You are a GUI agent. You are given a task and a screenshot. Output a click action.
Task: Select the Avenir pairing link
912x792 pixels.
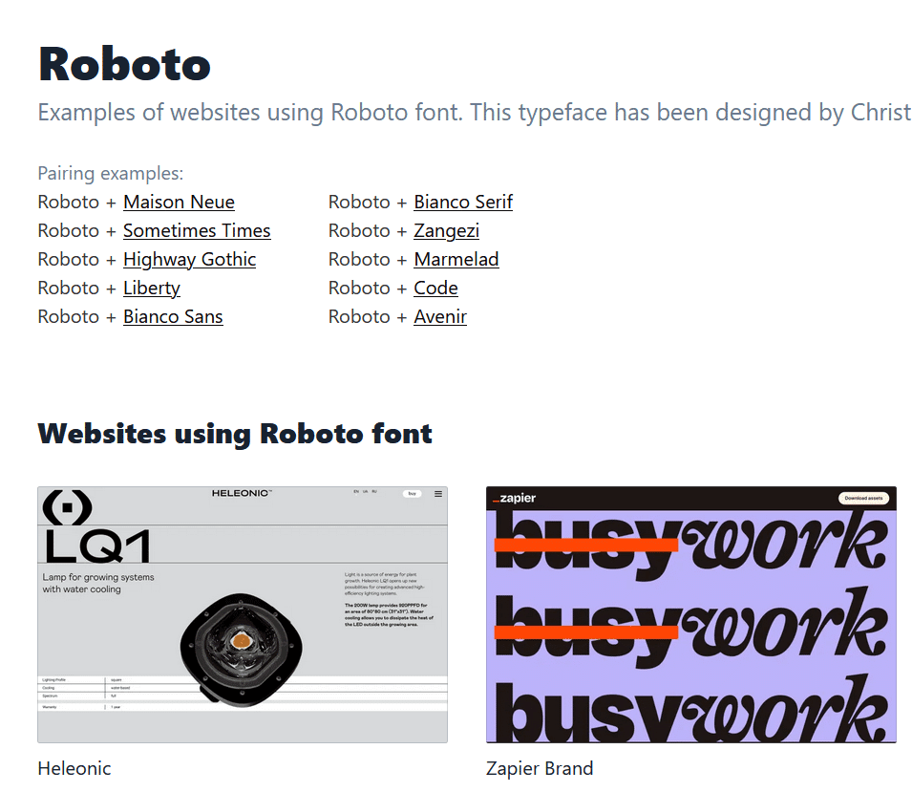(440, 316)
